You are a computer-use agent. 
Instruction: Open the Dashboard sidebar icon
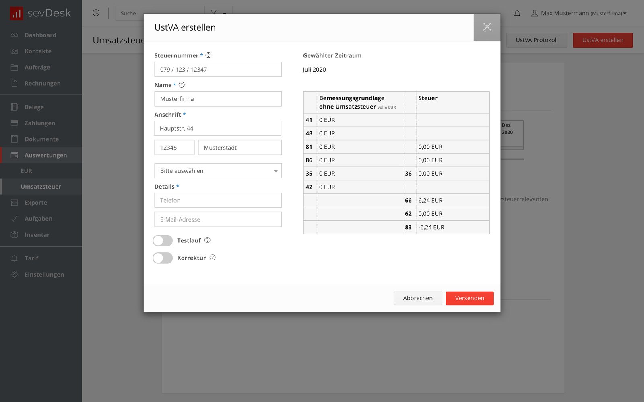coord(14,35)
